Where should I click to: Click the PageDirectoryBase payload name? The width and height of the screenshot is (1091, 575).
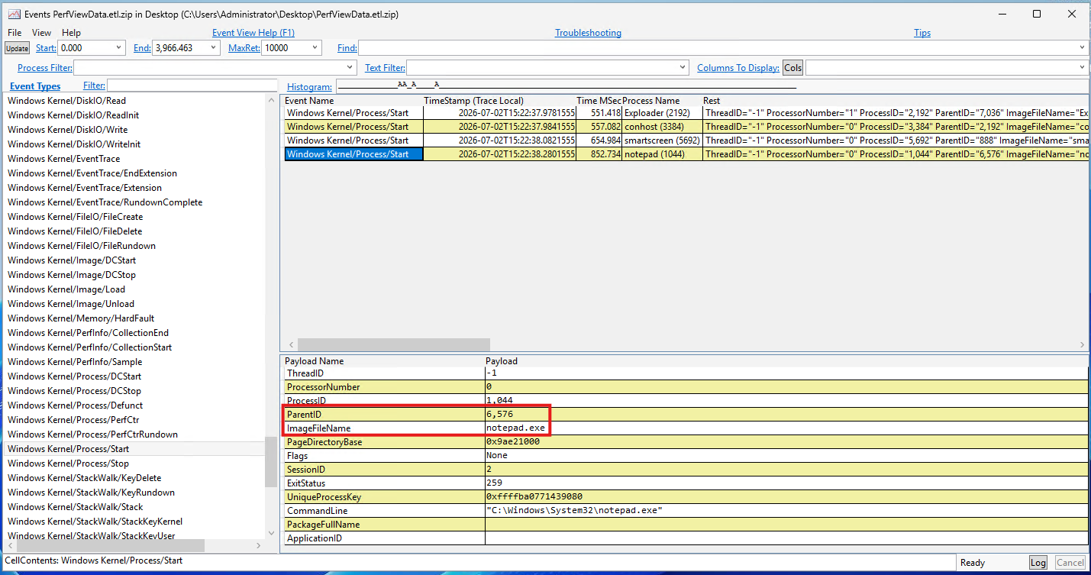pyautogui.click(x=324, y=442)
